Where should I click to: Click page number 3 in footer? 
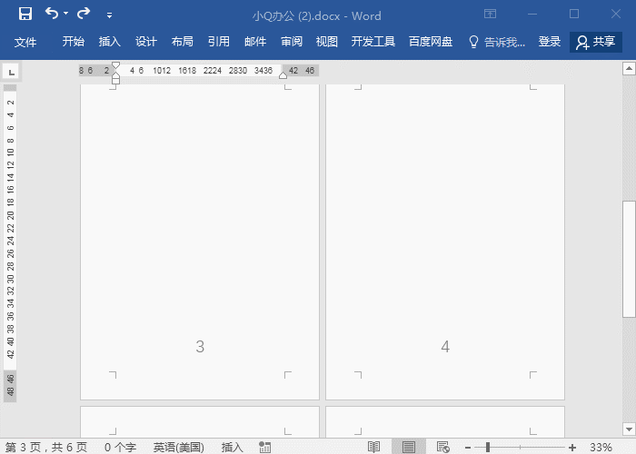pos(200,347)
